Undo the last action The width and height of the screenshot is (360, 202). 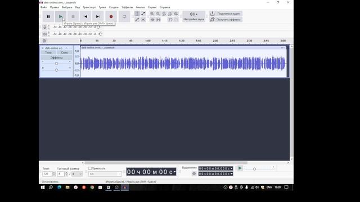click(170, 20)
